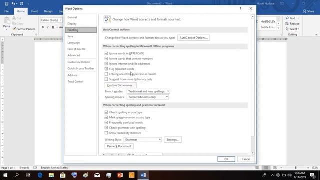Image resolution: width=320 pixels, height=180 pixels.
Task: Open French modes dropdown
Action: [x=148, y=91]
